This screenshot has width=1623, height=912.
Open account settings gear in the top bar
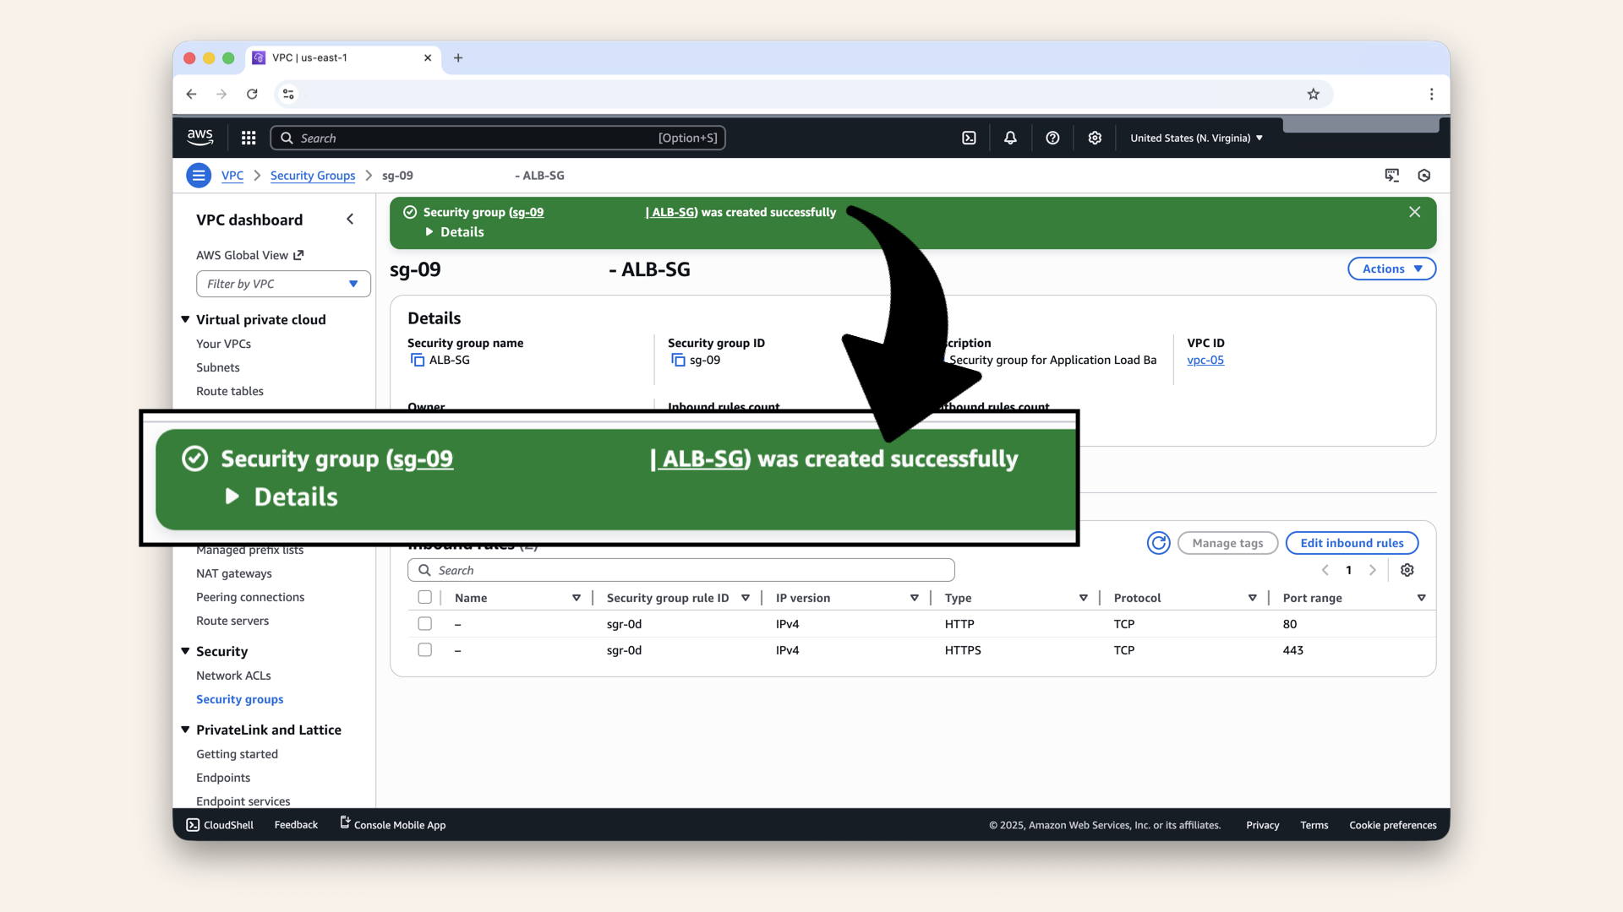point(1095,137)
